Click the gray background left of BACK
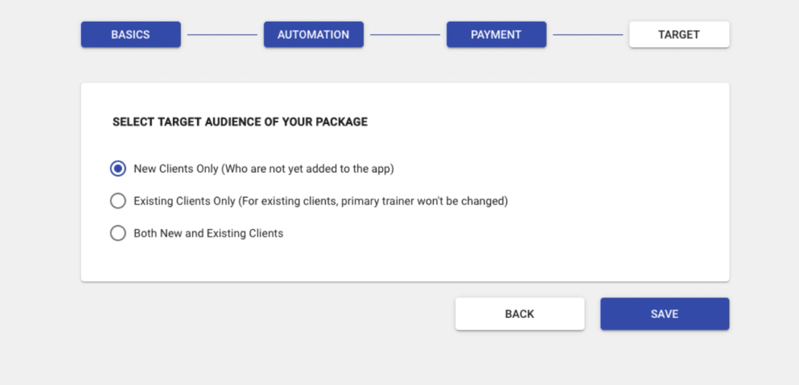This screenshot has height=385, width=799. coord(265,314)
